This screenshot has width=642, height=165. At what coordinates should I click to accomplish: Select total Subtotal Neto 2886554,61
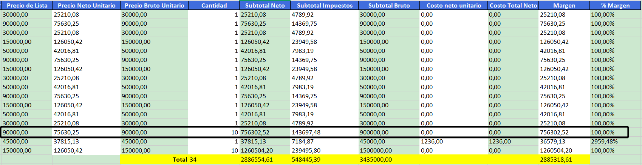[x=265, y=160]
